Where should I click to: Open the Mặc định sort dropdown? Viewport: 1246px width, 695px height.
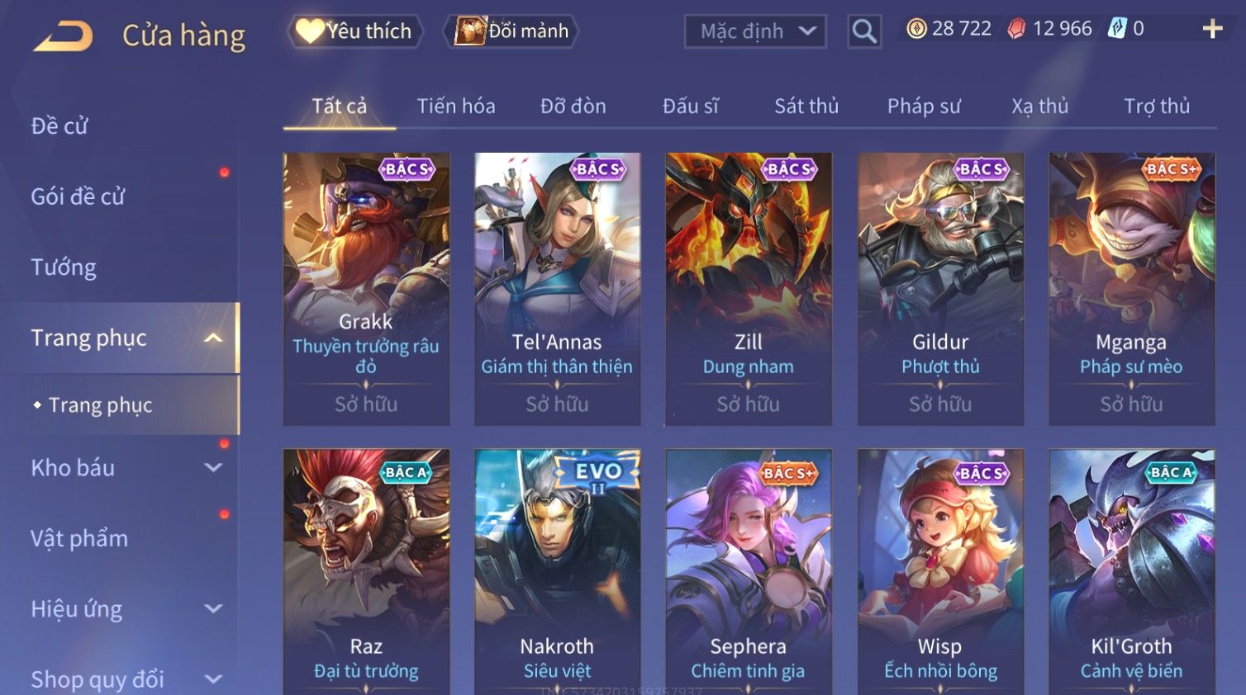tap(755, 31)
